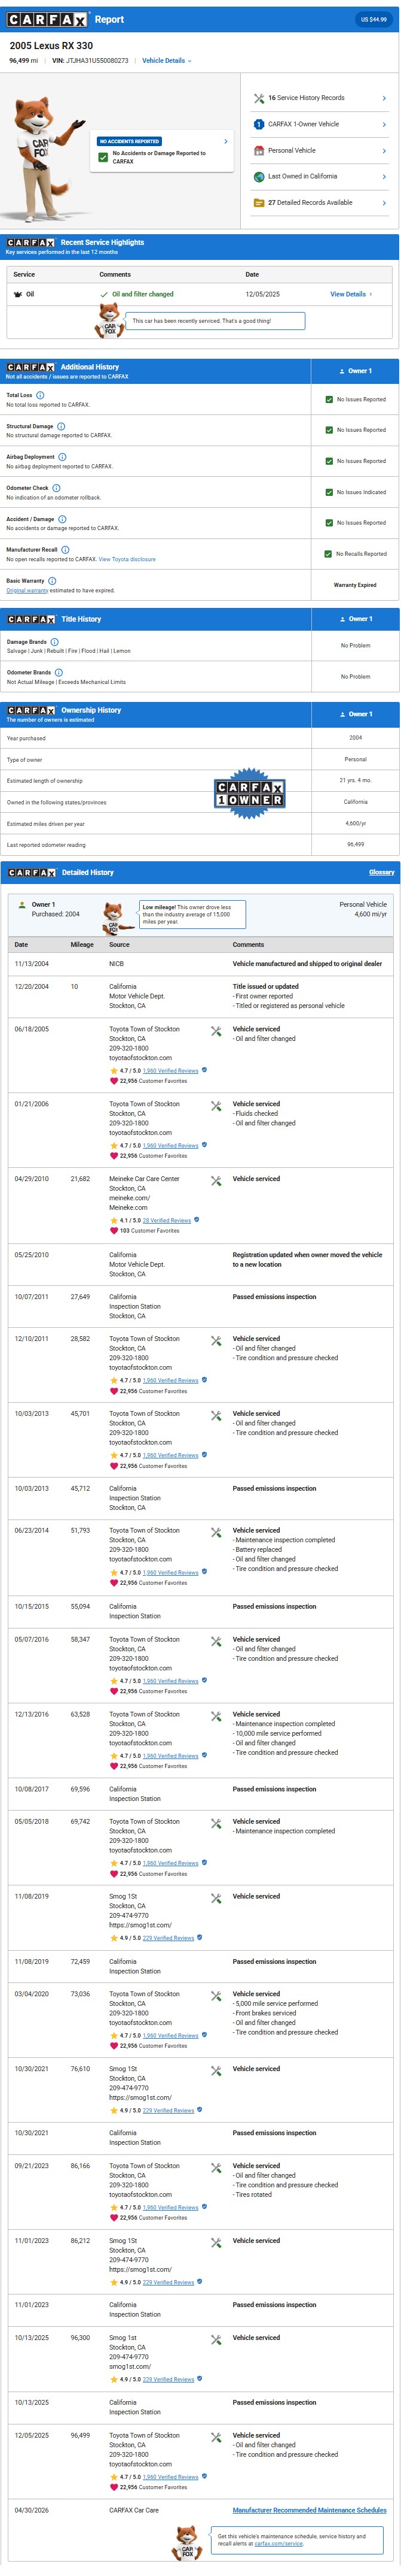The width and height of the screenshot is (401, 2576).
Task: Click the info icon next to Odometer Brands
Action: (x=59, y=672)
